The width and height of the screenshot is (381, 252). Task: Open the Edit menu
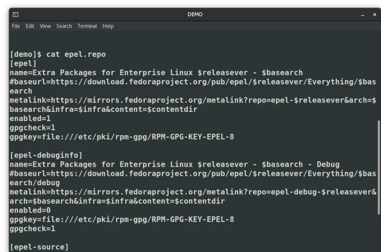tap(30, 26)
